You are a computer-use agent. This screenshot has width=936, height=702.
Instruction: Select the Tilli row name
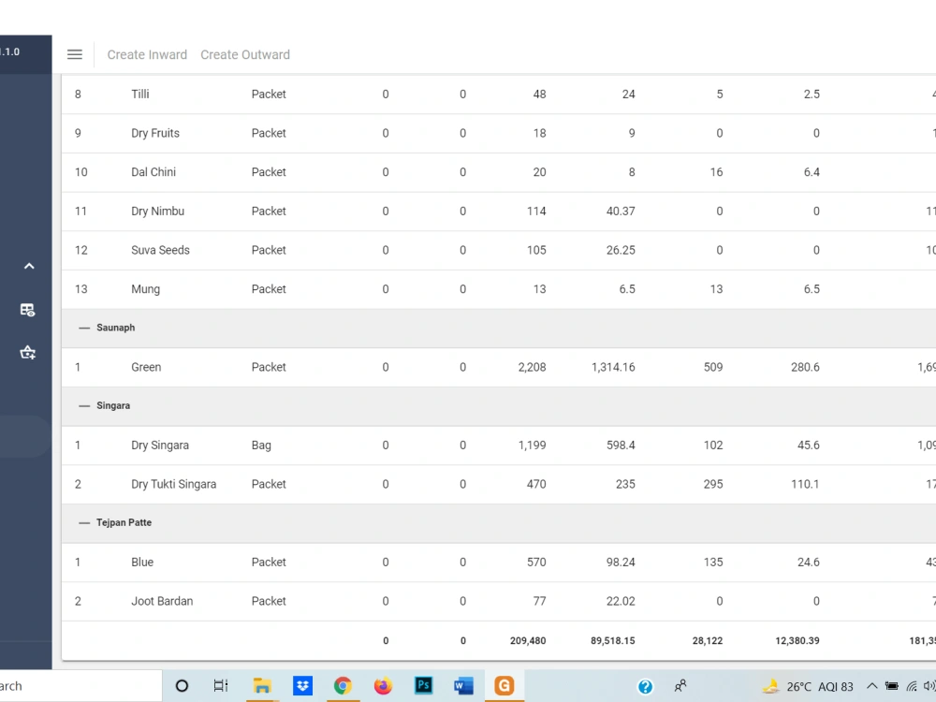(140, 95)
